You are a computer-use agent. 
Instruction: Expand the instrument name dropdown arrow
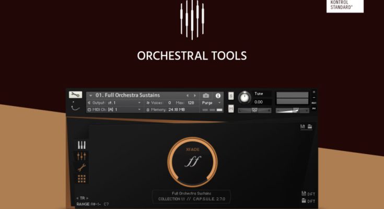tap(90, 96)
